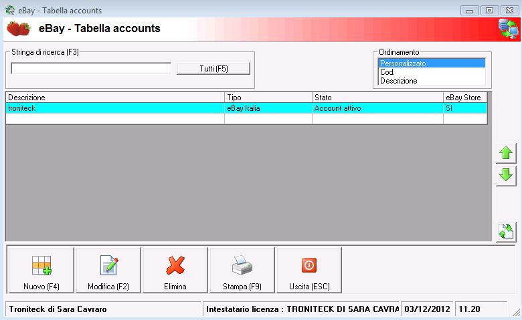Viewport: 522px width, 320px height.
Task: Move account up with green up arrow
Action: click(506, 153)
